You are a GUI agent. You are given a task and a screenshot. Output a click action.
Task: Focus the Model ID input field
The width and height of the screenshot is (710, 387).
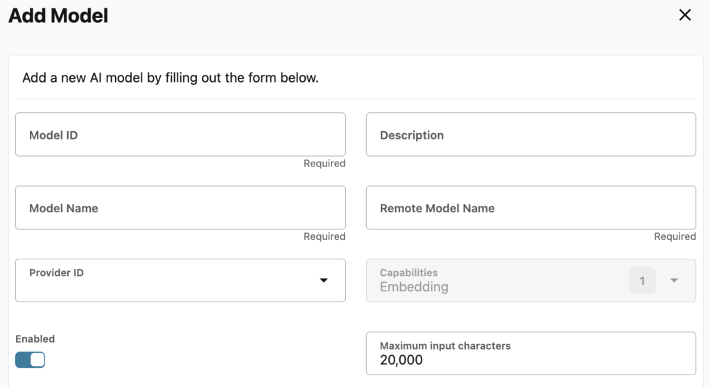pos(180,135)
